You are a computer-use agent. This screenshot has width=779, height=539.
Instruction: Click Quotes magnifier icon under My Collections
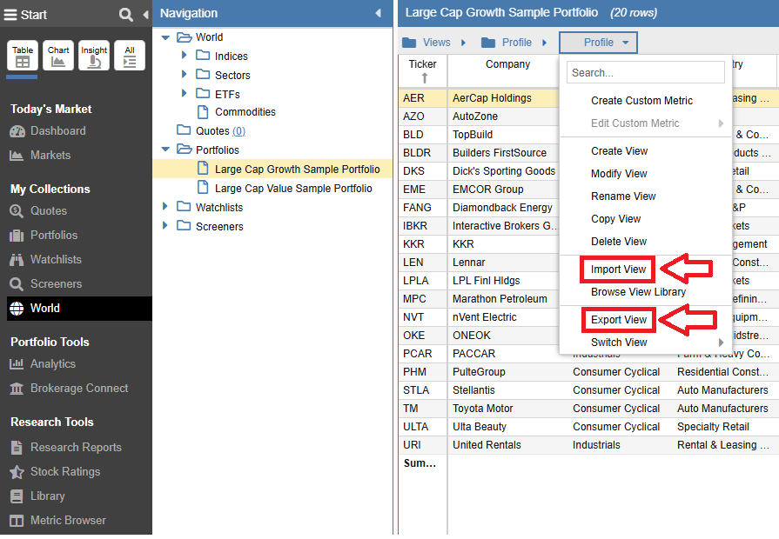click(x=17, y=211)
